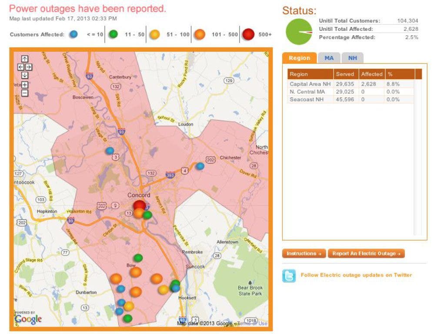Select the red outage marker in Concord
434x334 pixels.
pos(140,205)
